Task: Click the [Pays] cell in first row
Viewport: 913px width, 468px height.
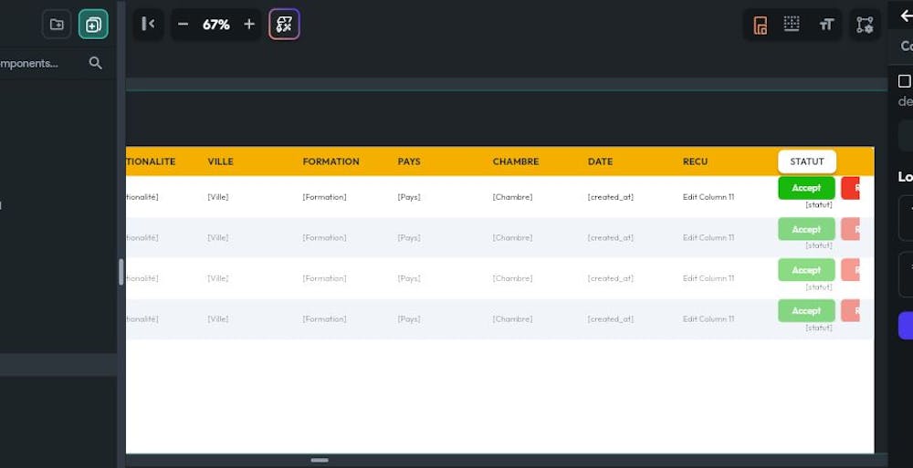Action: [409, 197]
